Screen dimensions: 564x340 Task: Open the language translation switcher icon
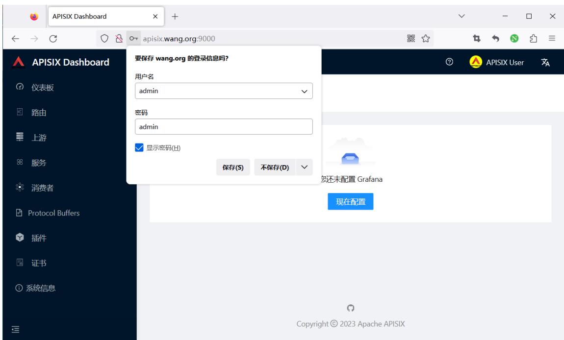click(545, 62)
